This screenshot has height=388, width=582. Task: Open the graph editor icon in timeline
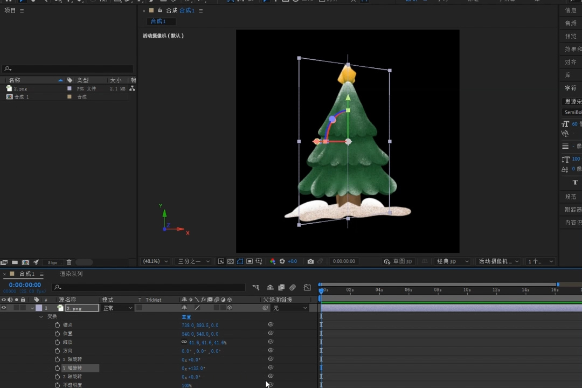point(307,288)
